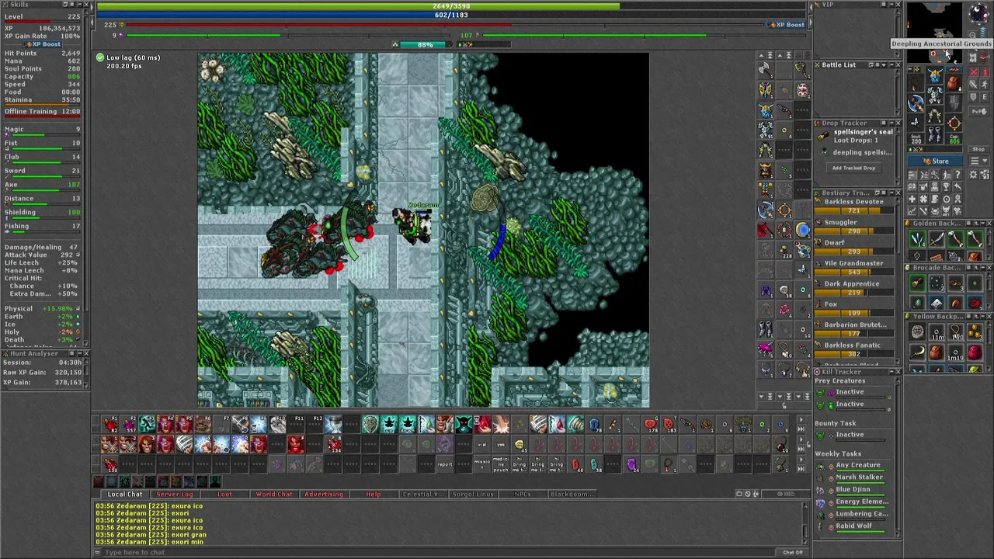Collapse the Bestiary Tracker panel
Viewport: 994px width, 559px height.
tap(891, 193)
